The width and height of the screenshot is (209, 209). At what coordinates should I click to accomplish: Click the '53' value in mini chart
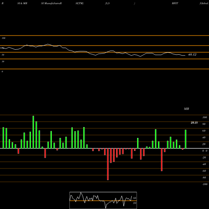pos(135,198)
